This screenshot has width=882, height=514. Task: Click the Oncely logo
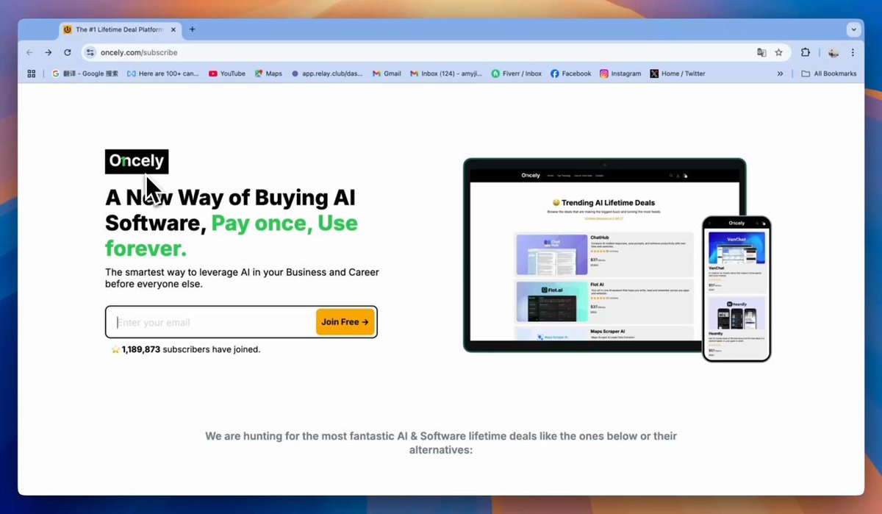click(137, 161)
